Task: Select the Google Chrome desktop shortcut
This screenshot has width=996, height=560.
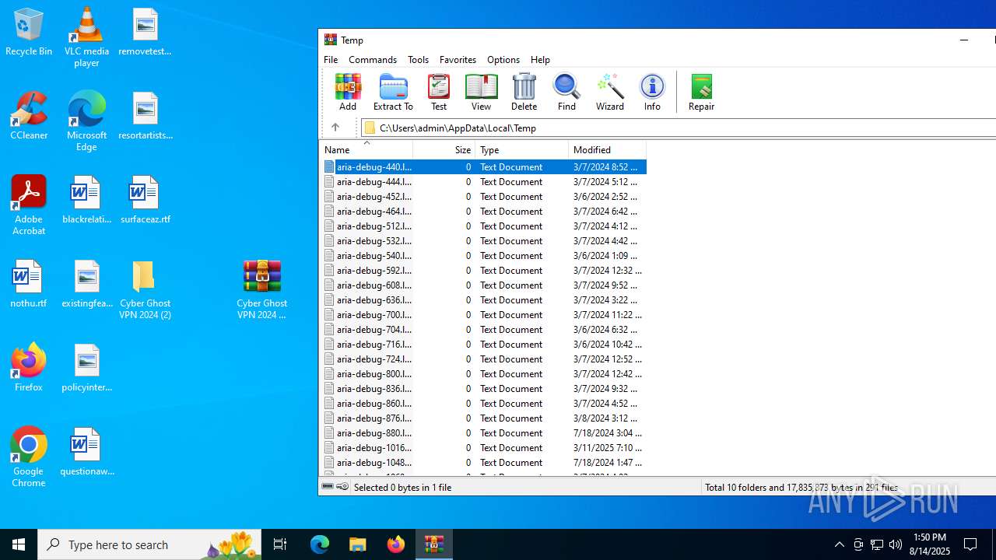Action: pos(29,457)
